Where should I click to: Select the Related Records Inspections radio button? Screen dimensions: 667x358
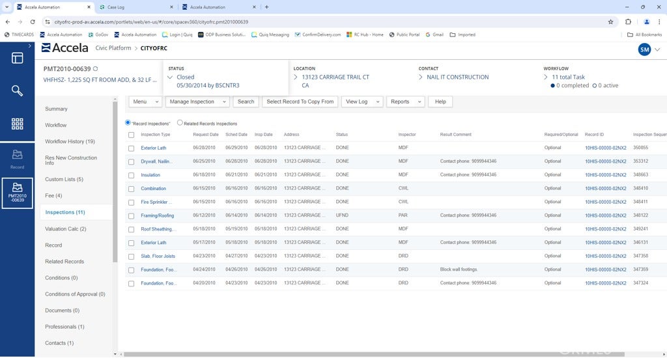click(x=180, y=122)
